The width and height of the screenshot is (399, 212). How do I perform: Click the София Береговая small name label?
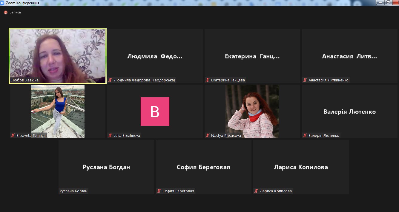(x=178, y=191)
